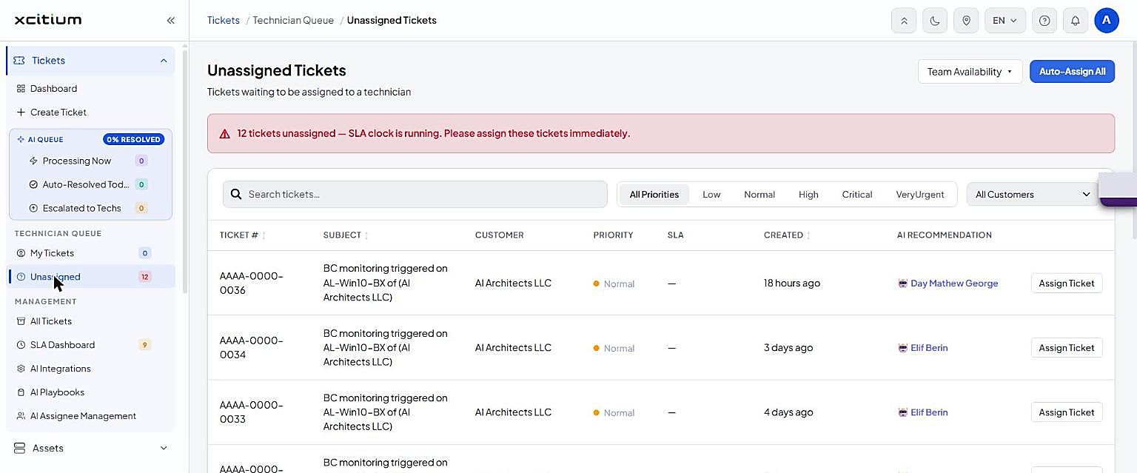The height and width of the screenshot is (473, 1137).
Task: Open All Customers dropdown
Action: click(x=1033, y=195)
